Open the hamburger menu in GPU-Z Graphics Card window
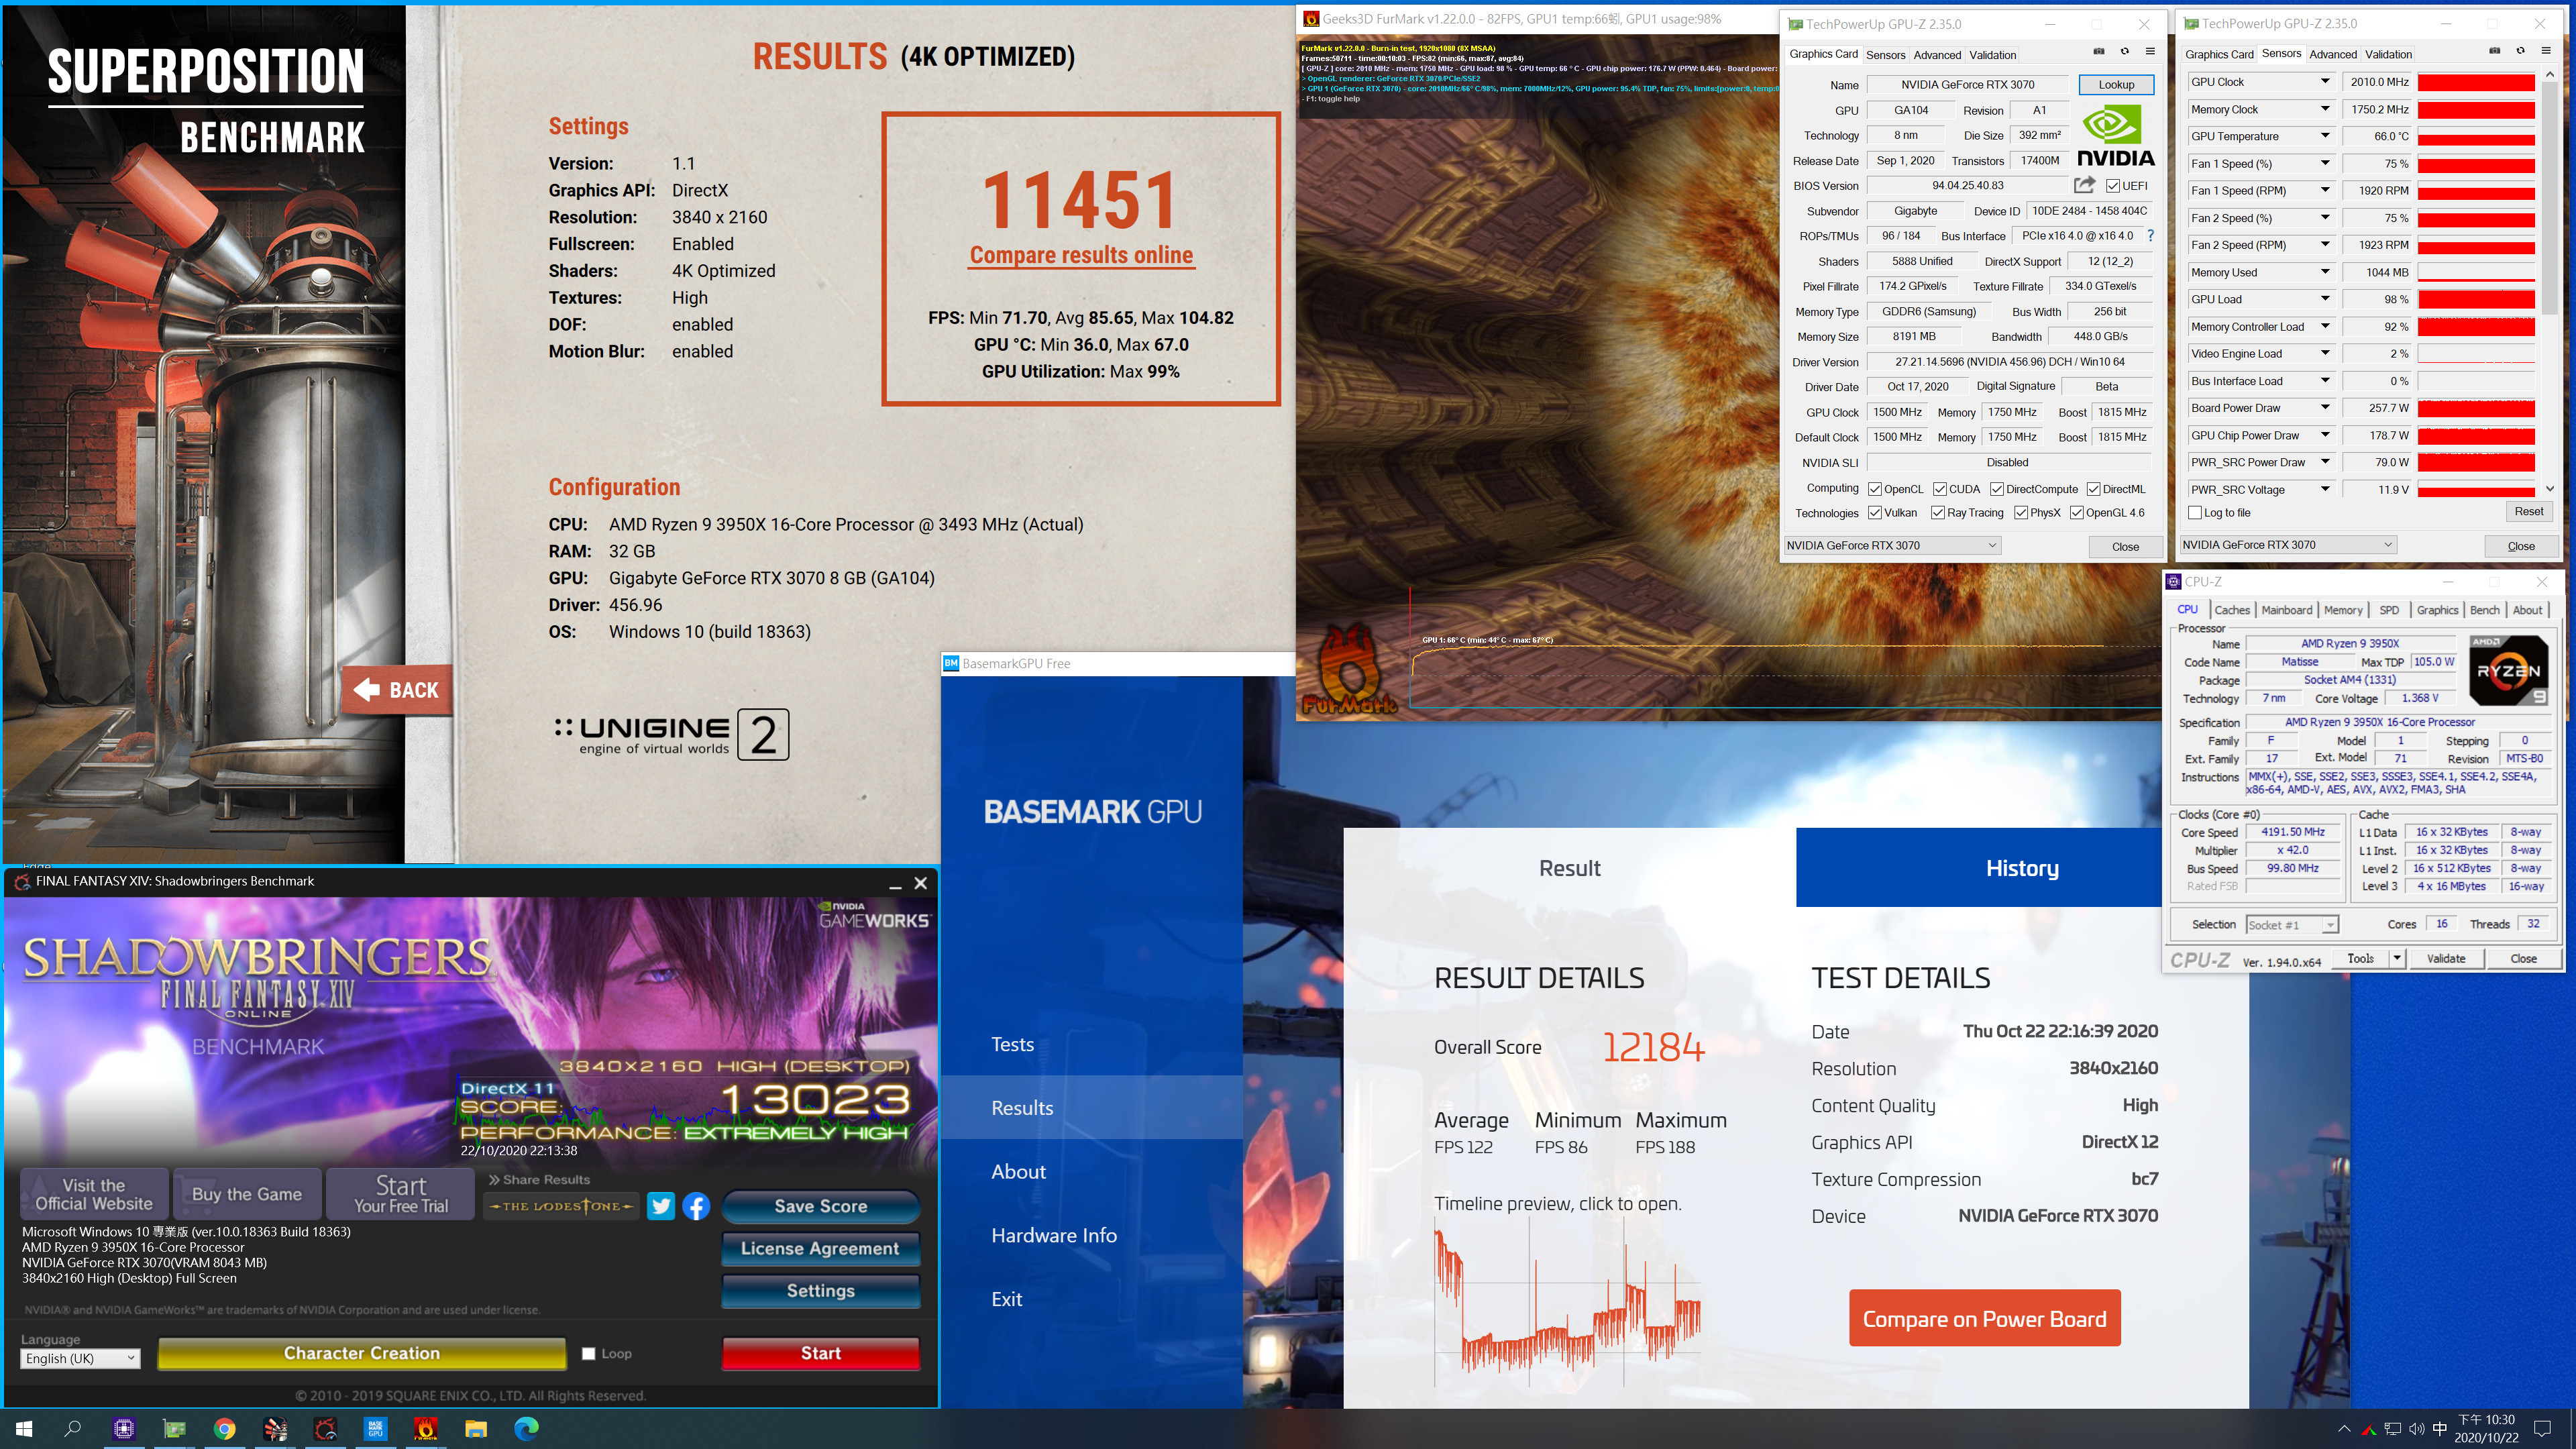The image size is (2576, 1449). (2150, 52)
